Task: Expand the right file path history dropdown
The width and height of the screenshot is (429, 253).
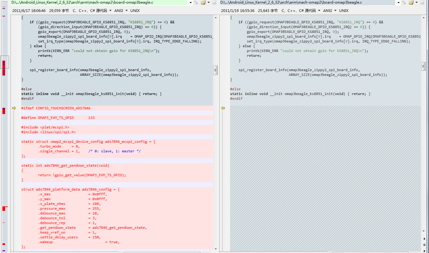Action: pyautogui.click(x=398, y=3)
